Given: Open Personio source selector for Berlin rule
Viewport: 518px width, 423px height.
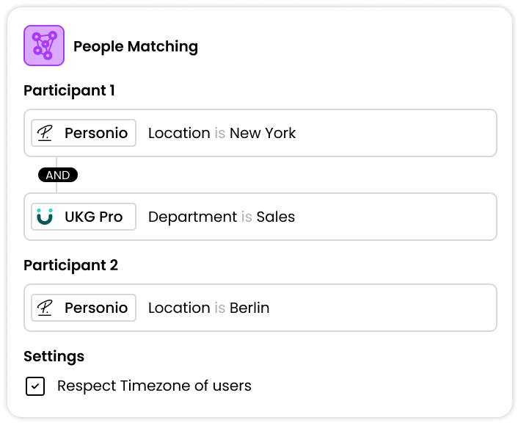Looking at the screenshot, I should (x=84, y=308).
